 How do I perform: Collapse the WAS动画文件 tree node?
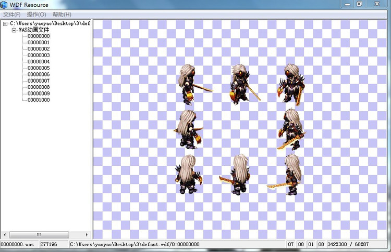coord(14,30)
